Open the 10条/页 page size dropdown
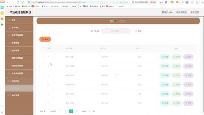The image size is (204, 115). [55, 111]
